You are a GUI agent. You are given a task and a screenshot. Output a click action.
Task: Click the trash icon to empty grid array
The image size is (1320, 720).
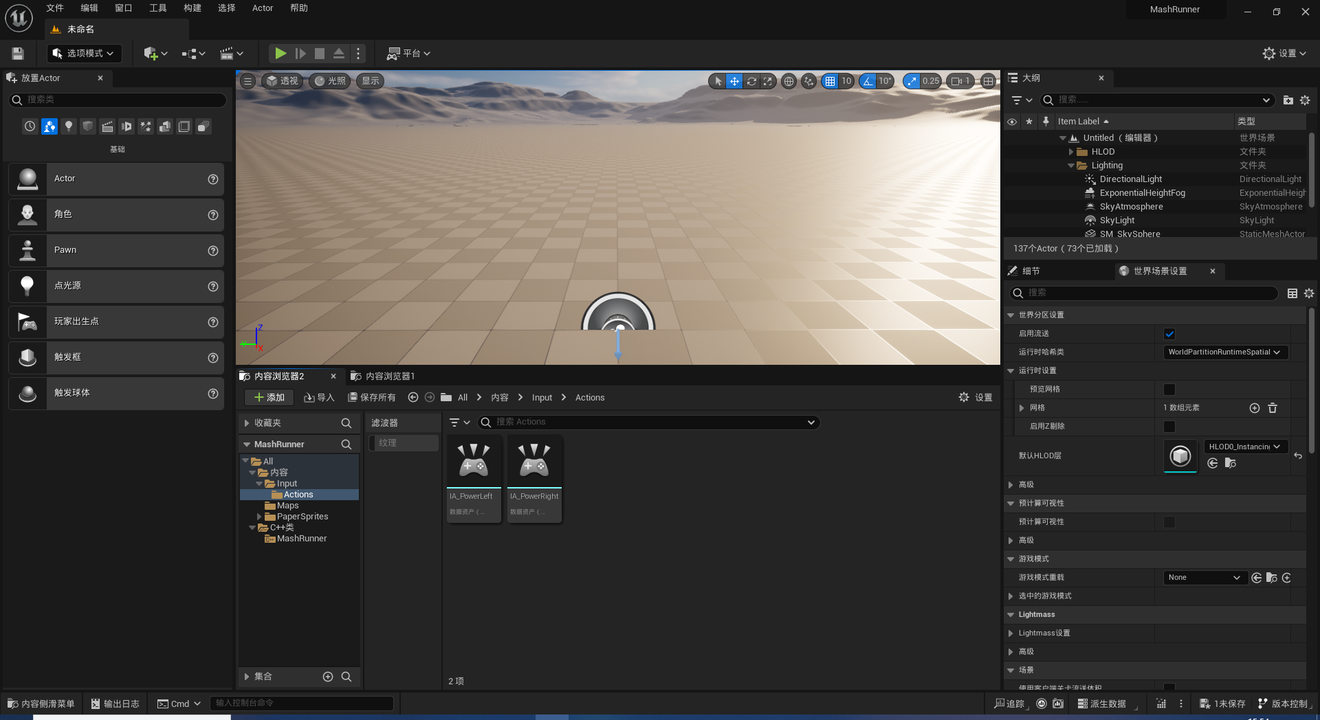point(1272,408)
